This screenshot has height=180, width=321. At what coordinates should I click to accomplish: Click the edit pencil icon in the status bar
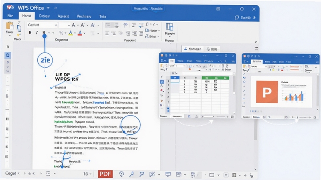click(152, 174)
